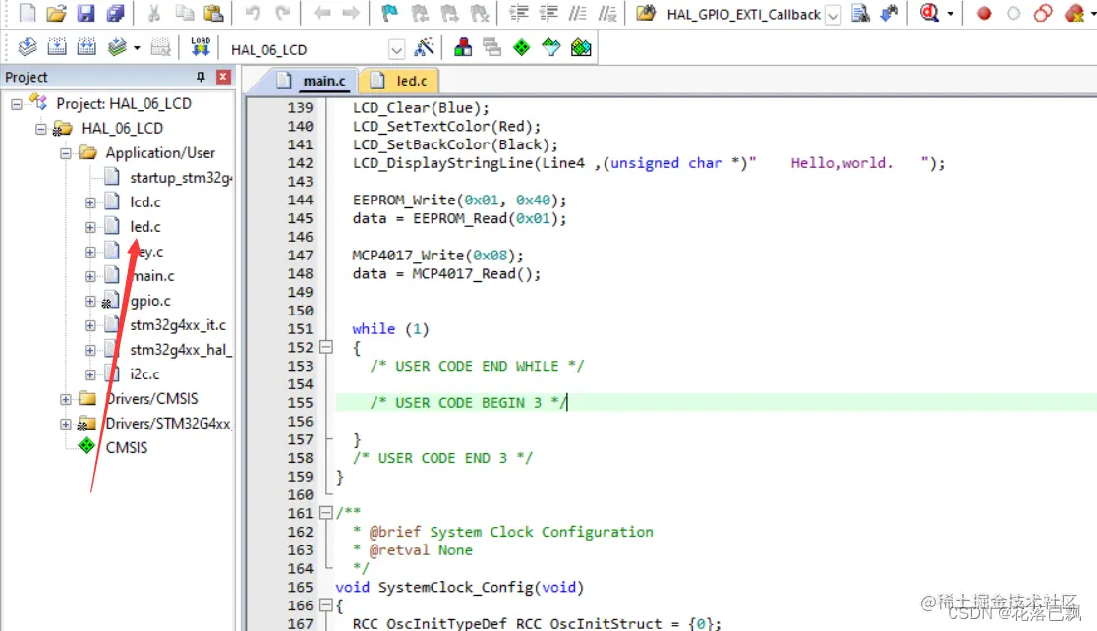
Task: Uncomment the selection
Action: (x=606, y=14)
